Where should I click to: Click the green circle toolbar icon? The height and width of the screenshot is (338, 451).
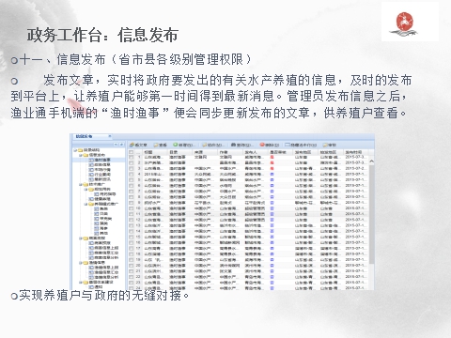[176, 145]
